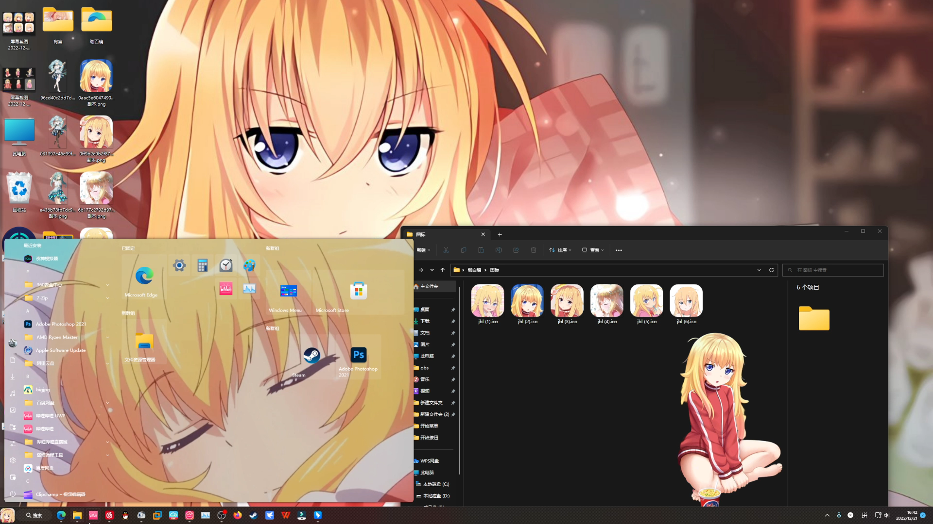933x524 pixels.
Task: Expand the 排序 sort dropdown
Action: 560,250
